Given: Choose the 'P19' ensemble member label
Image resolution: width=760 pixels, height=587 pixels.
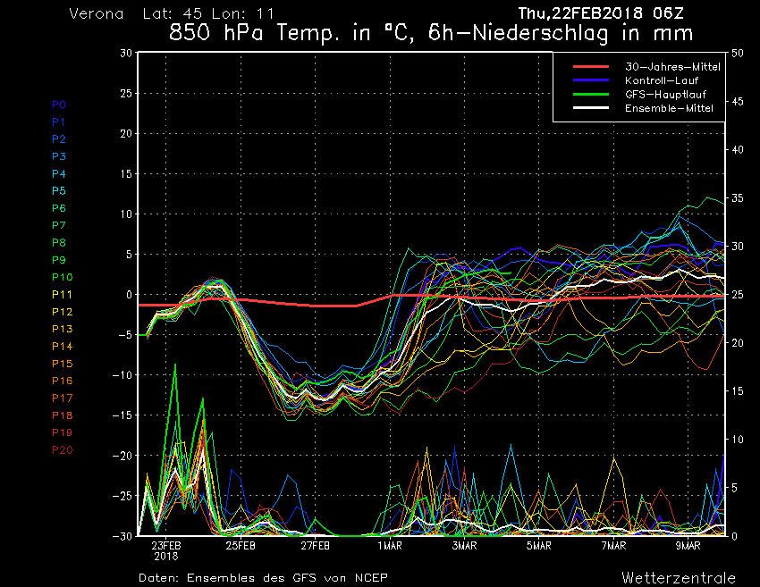Looking at the screenshot, I should coord(63,432).
